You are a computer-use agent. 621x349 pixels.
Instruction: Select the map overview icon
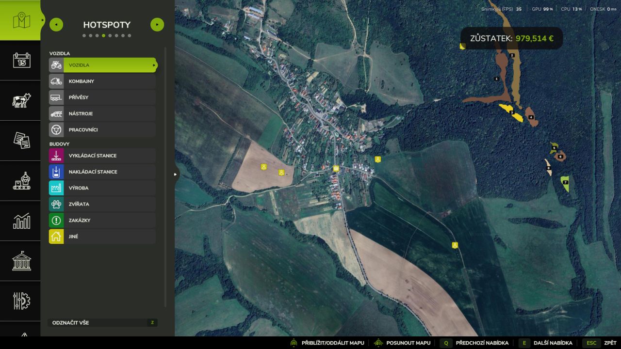click(x=21, y=20)
